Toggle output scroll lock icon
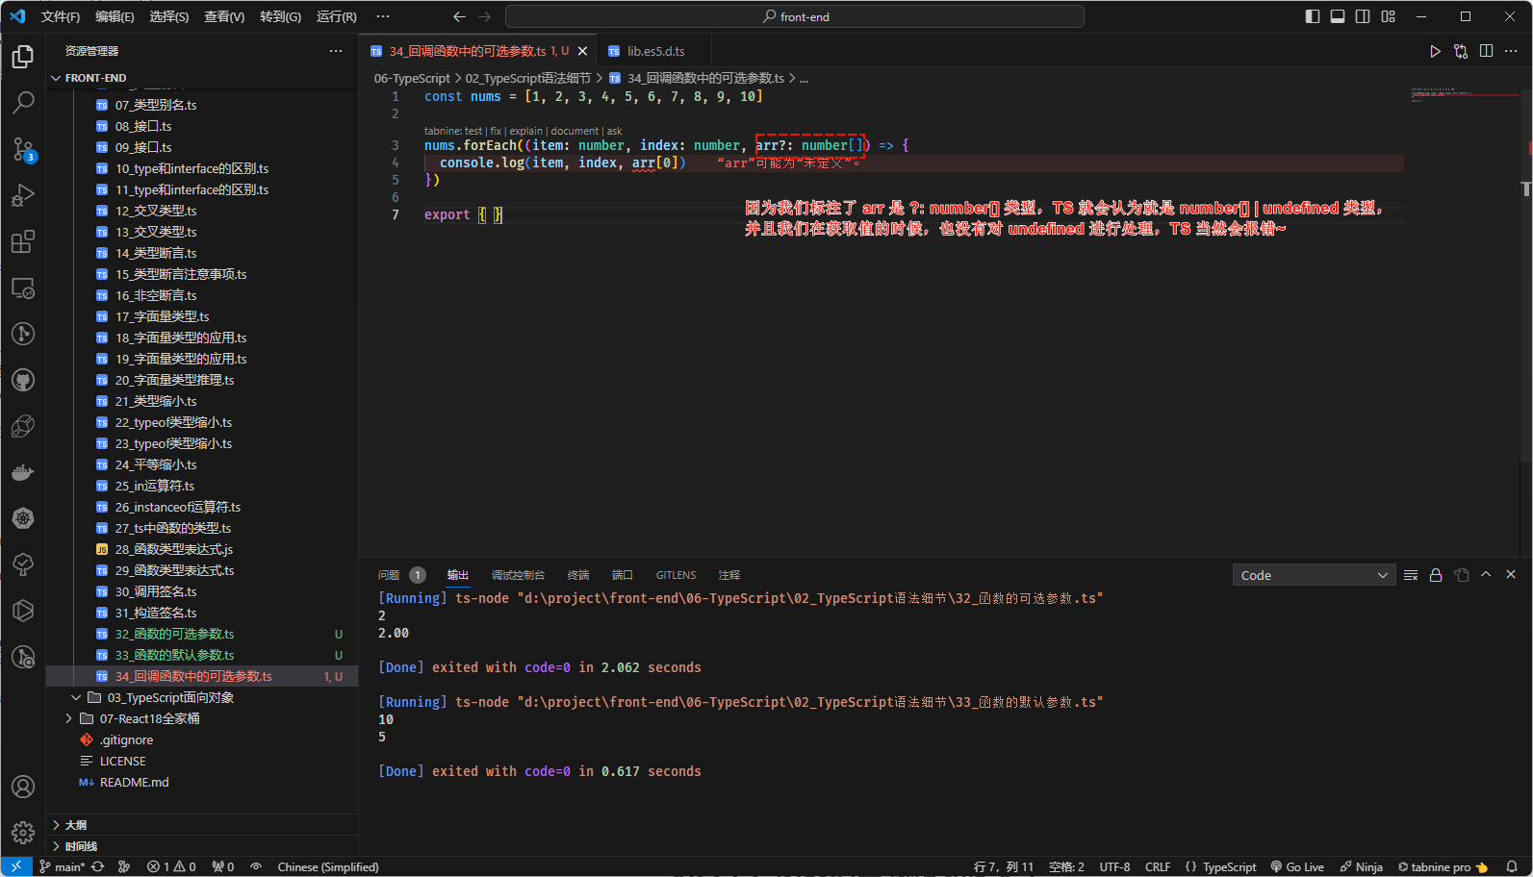 point(1436,575)
